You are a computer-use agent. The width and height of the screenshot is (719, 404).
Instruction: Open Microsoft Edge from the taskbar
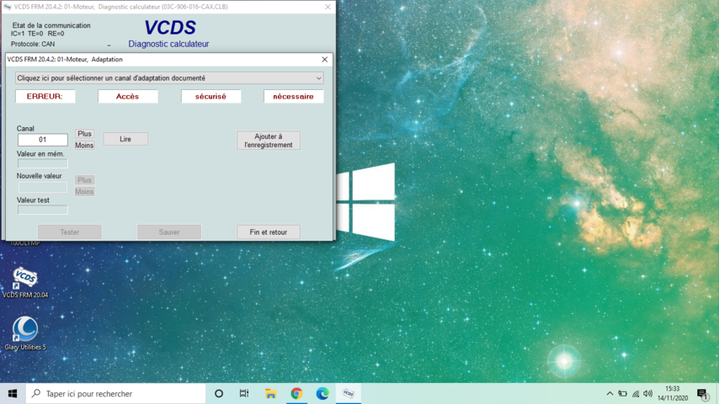322,393
